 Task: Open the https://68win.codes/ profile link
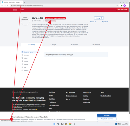pos(50,21)
